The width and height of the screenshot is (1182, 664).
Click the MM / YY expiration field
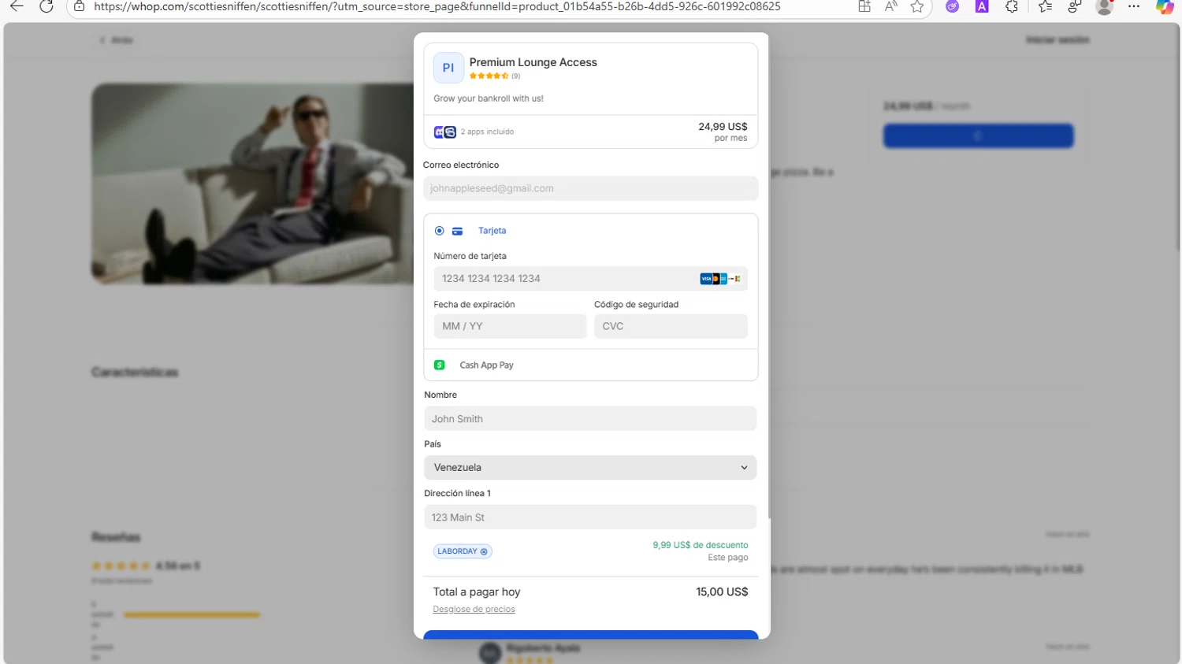[510, 326]
